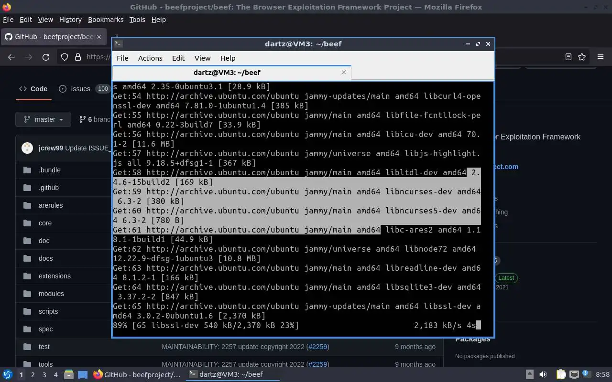612x382 pixels.
Task: View the 6 branches link
Action: coord(95,119)
